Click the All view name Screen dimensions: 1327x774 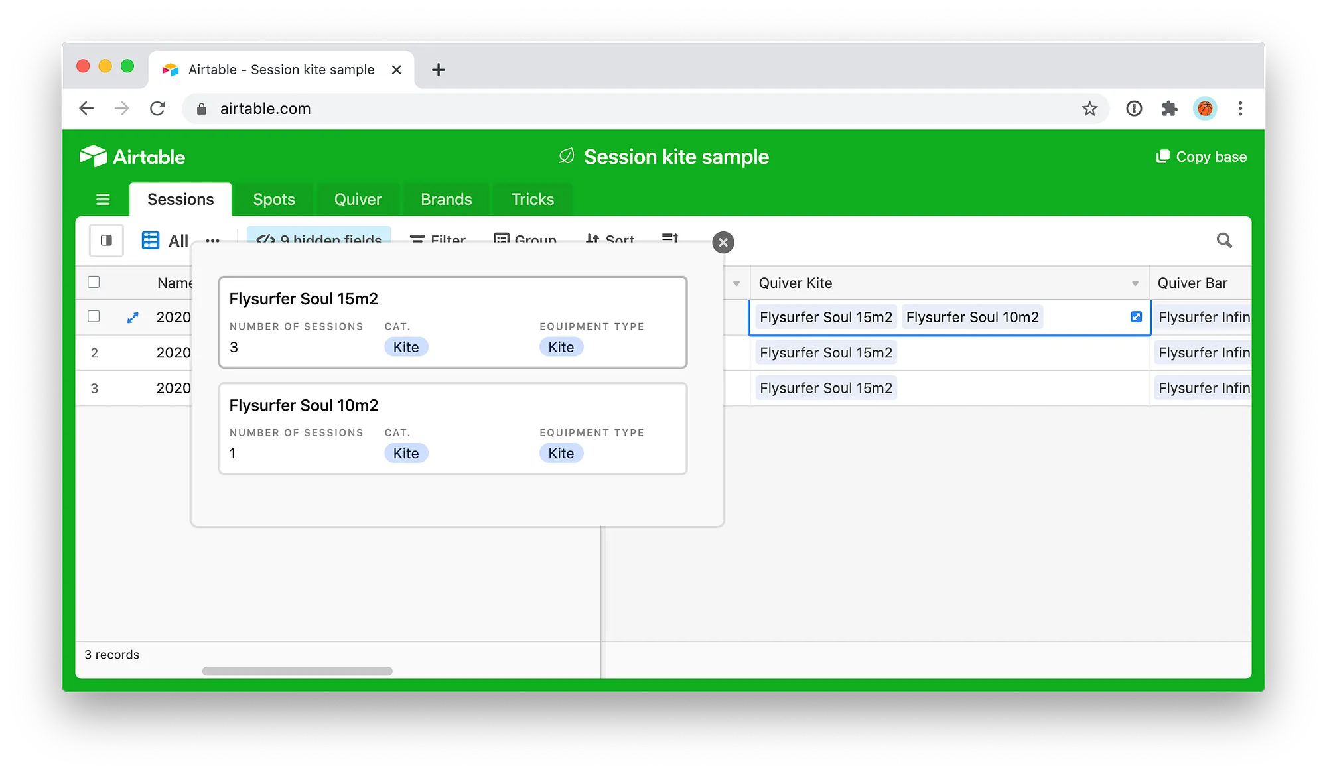tap(178, 241)
